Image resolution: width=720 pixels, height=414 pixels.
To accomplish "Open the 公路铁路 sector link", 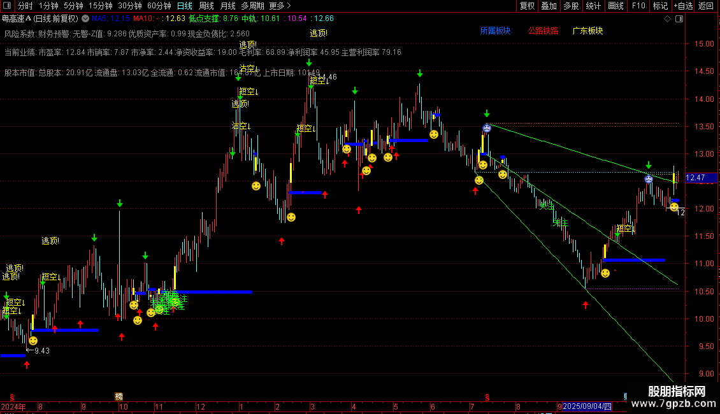I will [543, 31].
